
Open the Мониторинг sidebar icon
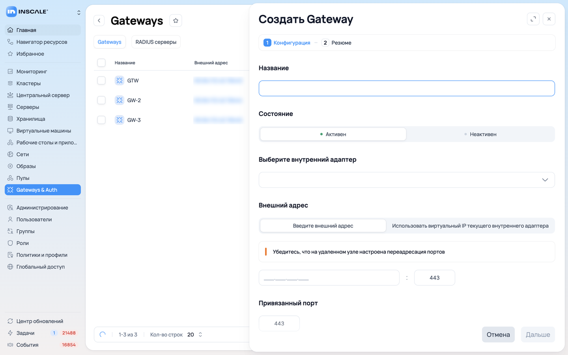(x=11, y=71)
